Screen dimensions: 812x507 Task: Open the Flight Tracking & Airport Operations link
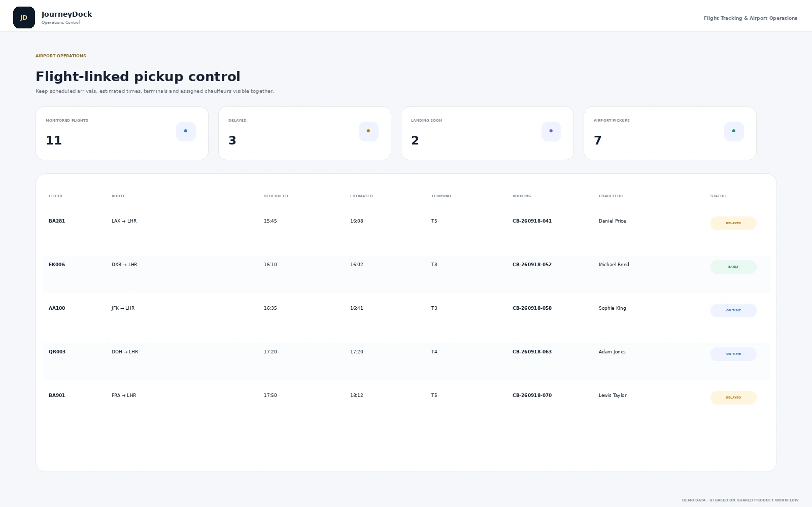(x=750, y=18)
